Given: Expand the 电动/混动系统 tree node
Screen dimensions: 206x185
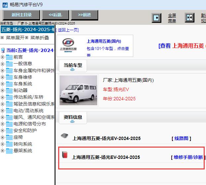Looking at the screenshot, I should [x=2, y=111].
